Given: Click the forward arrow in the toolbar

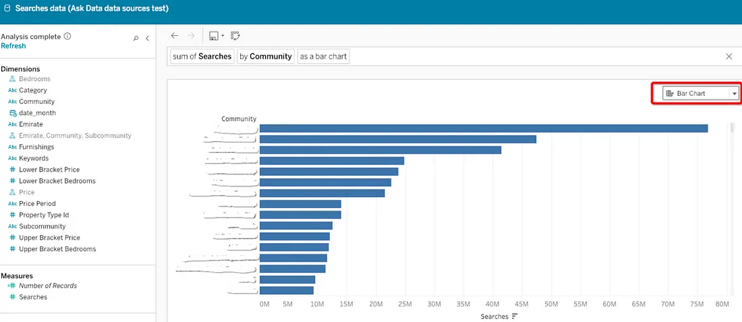Looking at the screenshot, I should 191,36.
